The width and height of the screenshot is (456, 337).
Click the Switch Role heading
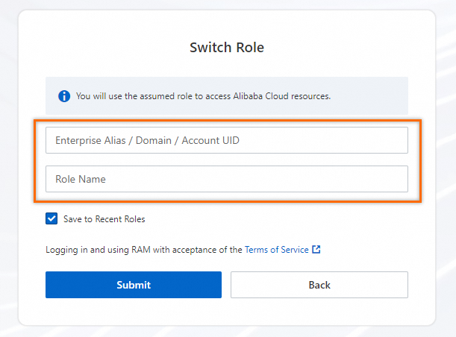227,48
